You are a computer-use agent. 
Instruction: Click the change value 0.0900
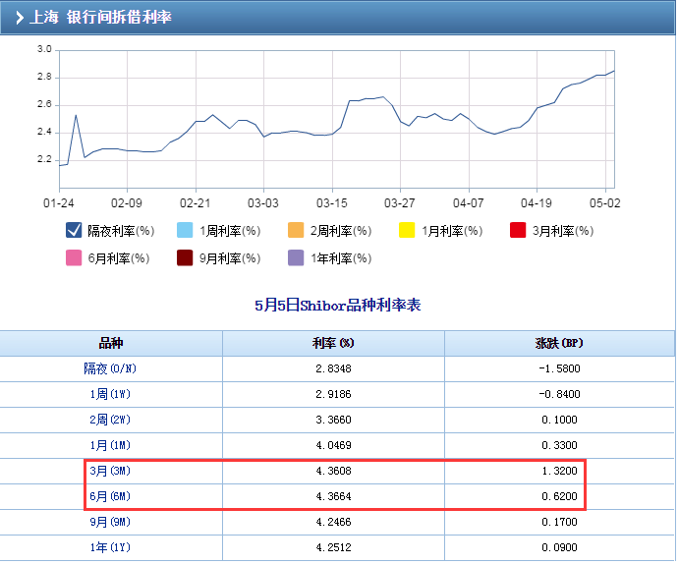559,547
